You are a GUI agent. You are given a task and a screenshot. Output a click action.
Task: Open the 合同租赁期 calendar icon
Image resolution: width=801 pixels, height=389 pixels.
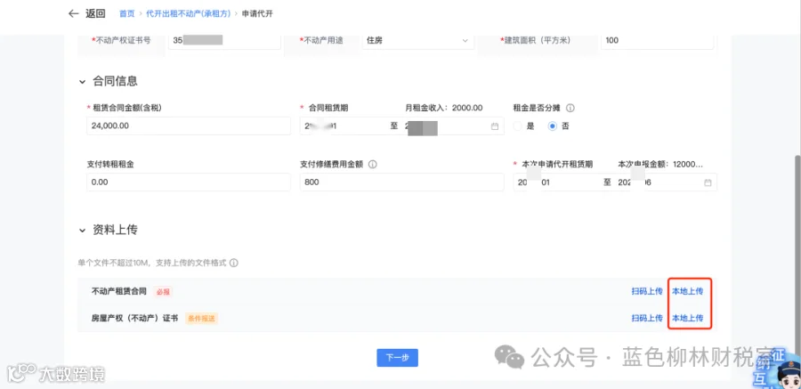(495, 126)
